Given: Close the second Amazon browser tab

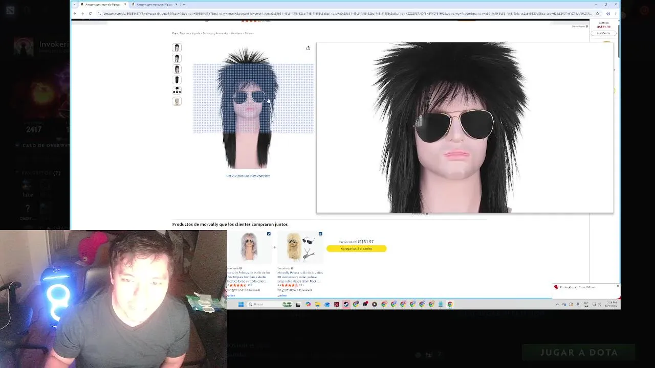Looking at the screenshot, I should [x=177, y=5].
